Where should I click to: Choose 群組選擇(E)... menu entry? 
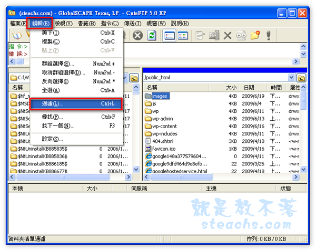click(76, 64)
